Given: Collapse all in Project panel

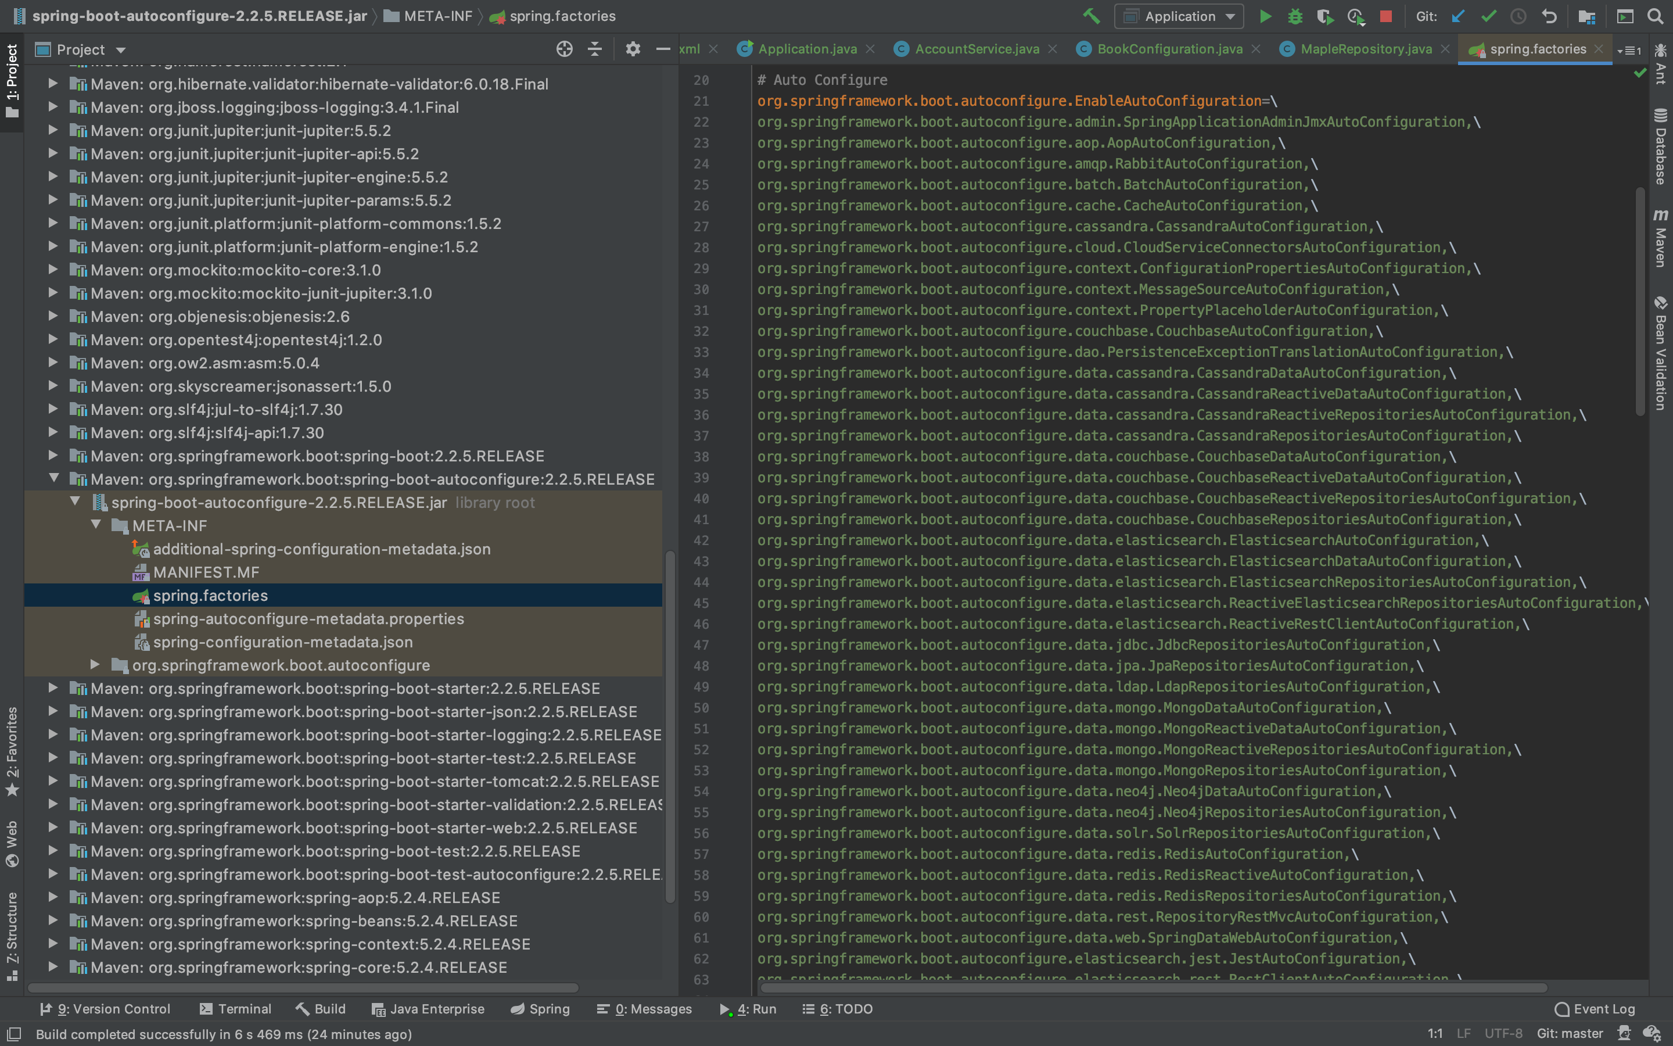Looking at the screenshot, I should point(594,49).
